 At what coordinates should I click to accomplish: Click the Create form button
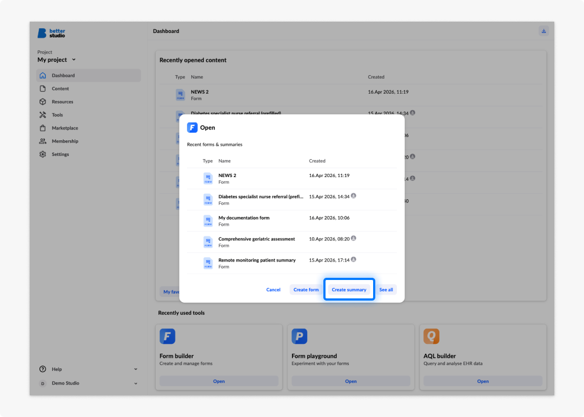306,289
